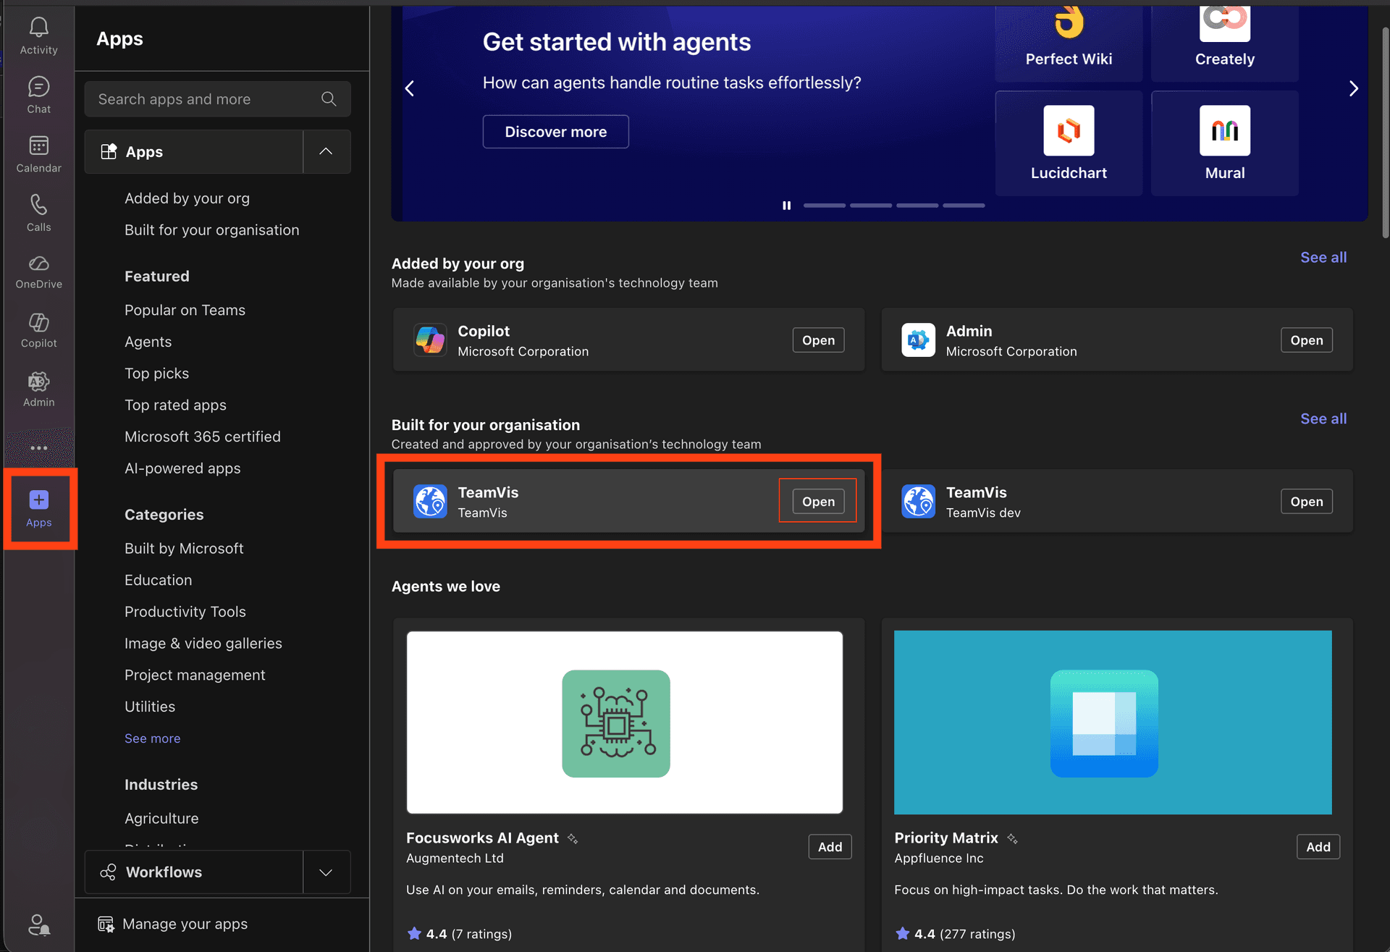
Task: Select the Apps plus icon in sidebar
Action: [x=38, y=500]
